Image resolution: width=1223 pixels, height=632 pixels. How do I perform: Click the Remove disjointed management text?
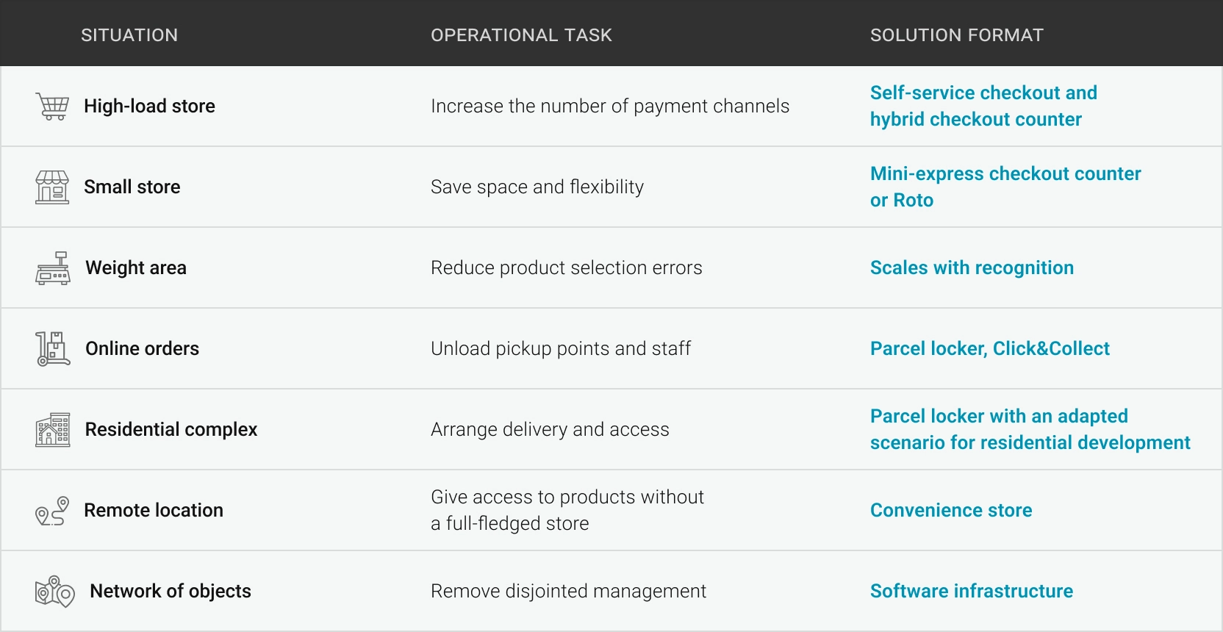click(x=568, y=591)
